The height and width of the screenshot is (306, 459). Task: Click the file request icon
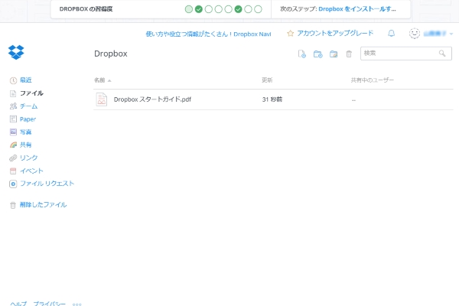[x=13, y=184]
